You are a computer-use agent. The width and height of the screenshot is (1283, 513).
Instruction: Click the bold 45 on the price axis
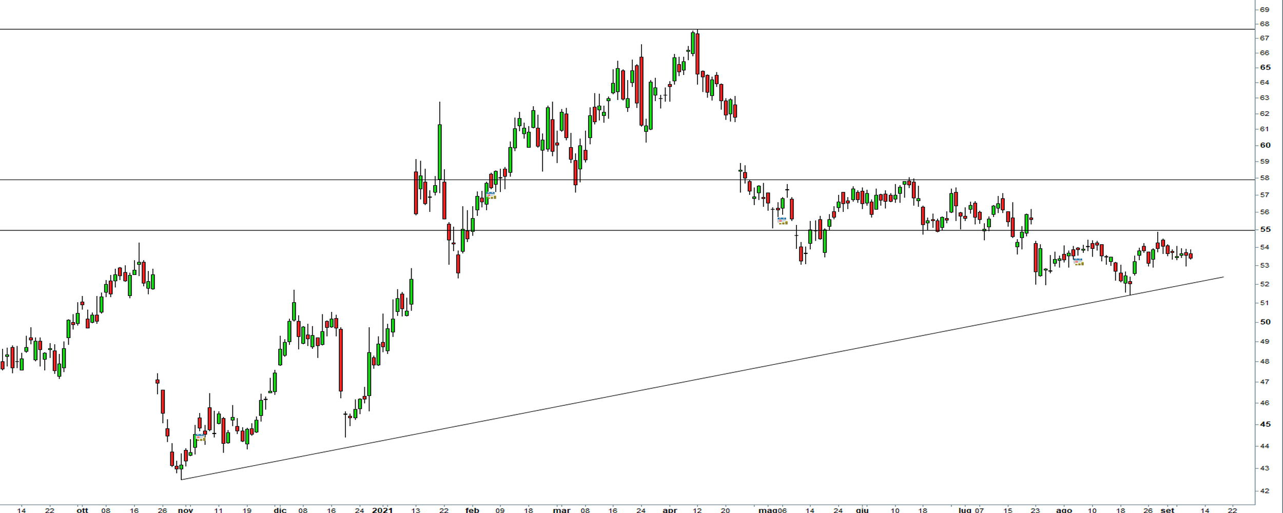(x=1275, y=424)
